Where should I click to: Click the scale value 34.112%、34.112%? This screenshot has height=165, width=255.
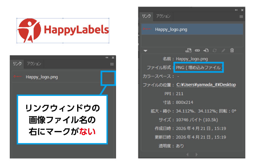[x=196, y=111]
